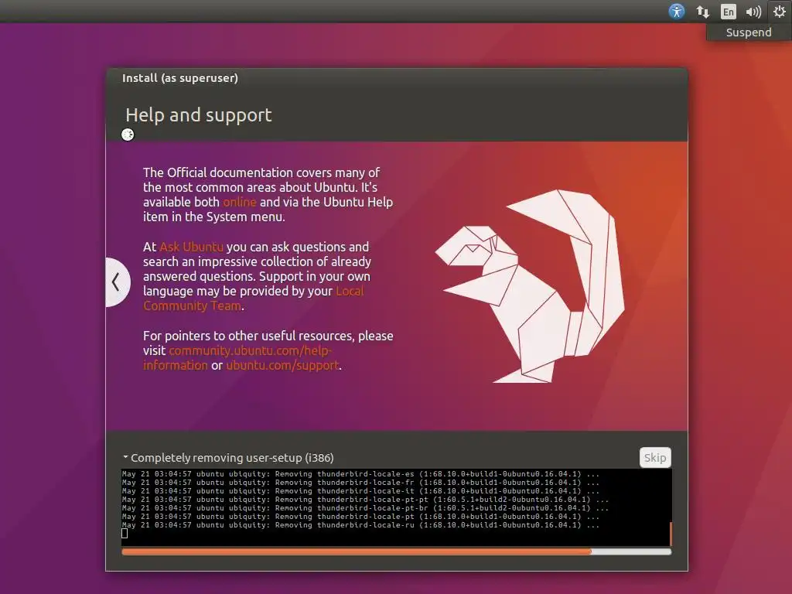Click the terminal cursor block in log

click(125, 534)
